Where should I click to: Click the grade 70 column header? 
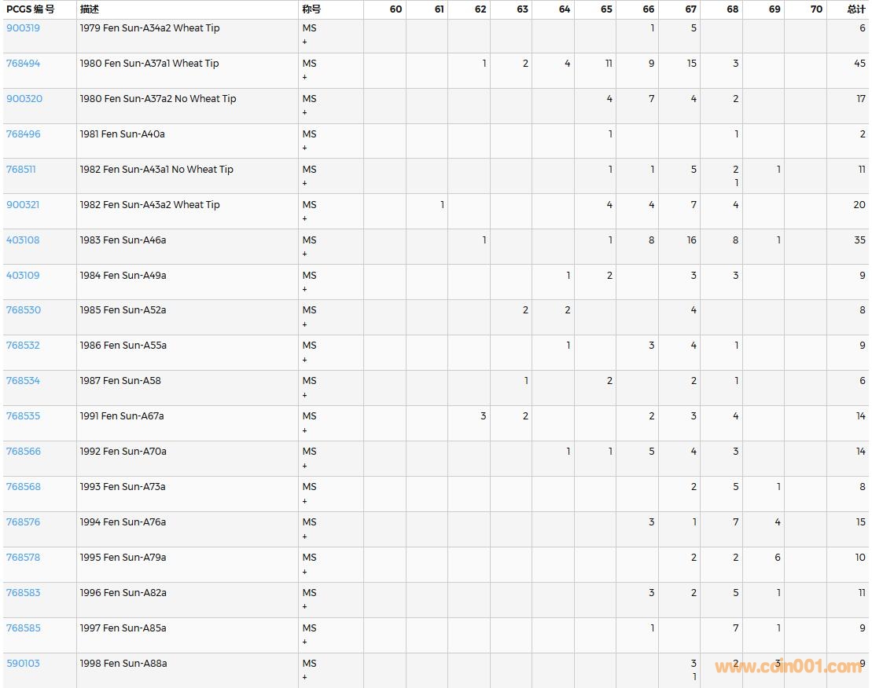click(816, 9)
